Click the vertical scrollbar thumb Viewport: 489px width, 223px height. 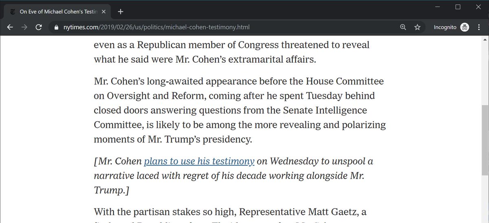tap(485, 138)
